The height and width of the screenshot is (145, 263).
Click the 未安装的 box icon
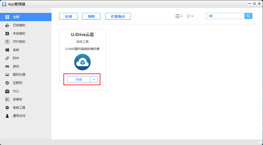pyautogui.click(x=7, y=33)
